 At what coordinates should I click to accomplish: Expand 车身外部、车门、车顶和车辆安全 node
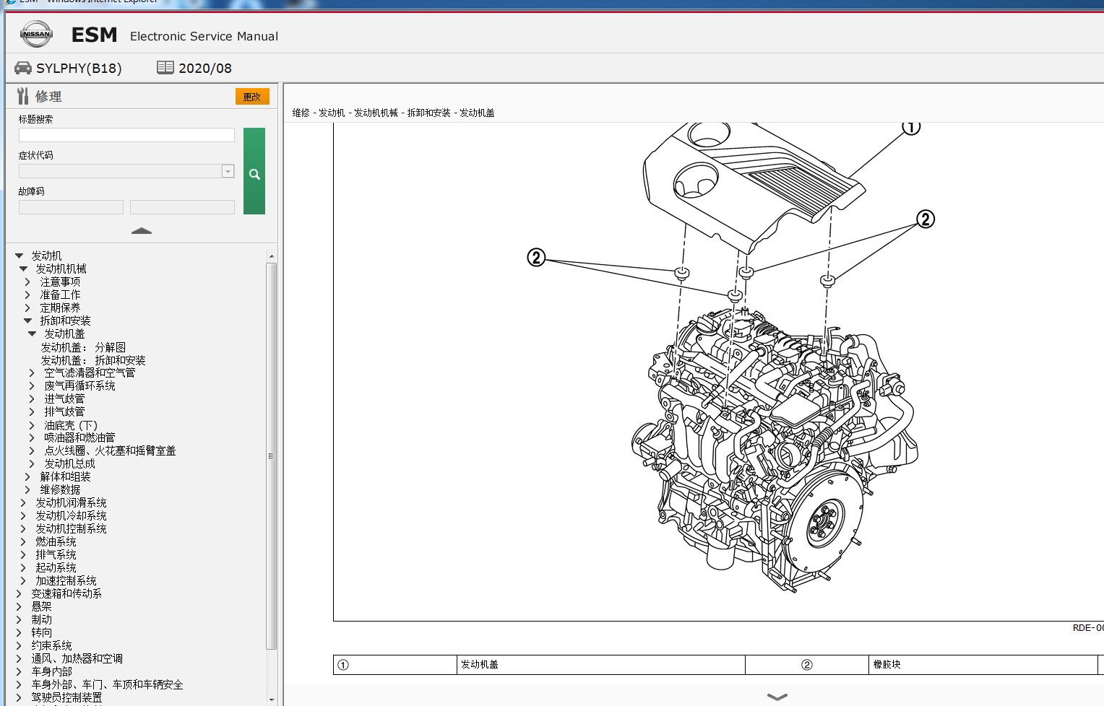[19, 684]
